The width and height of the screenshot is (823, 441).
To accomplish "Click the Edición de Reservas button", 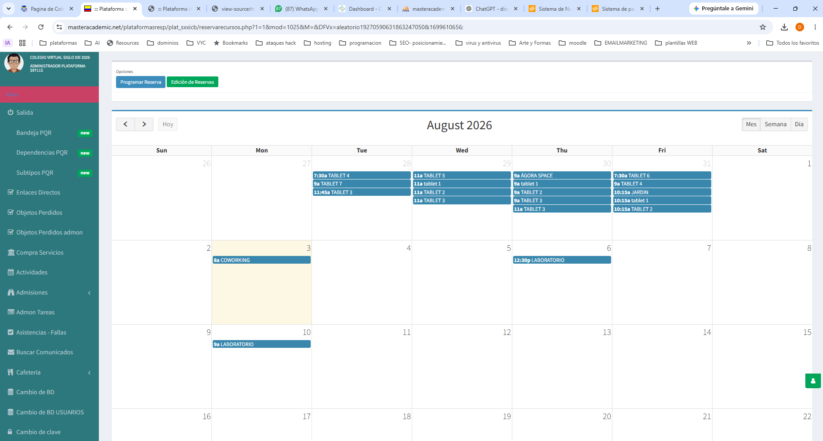I will point(193,82).
